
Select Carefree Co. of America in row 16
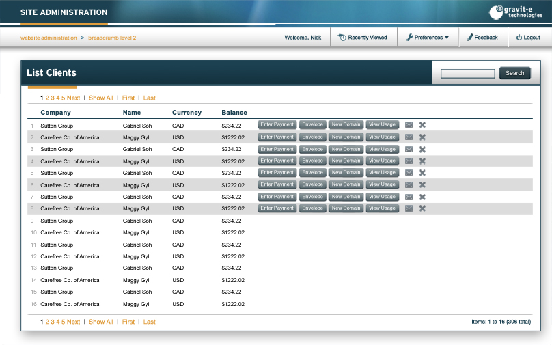[70, 304]
